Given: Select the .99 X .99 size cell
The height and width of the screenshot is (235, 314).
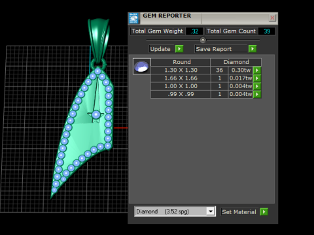Looking at the screenshot, I should [x=181, y=94].
